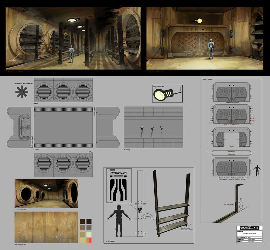
Task: Click the "Light Detail" label
Action: click(158, 86)
